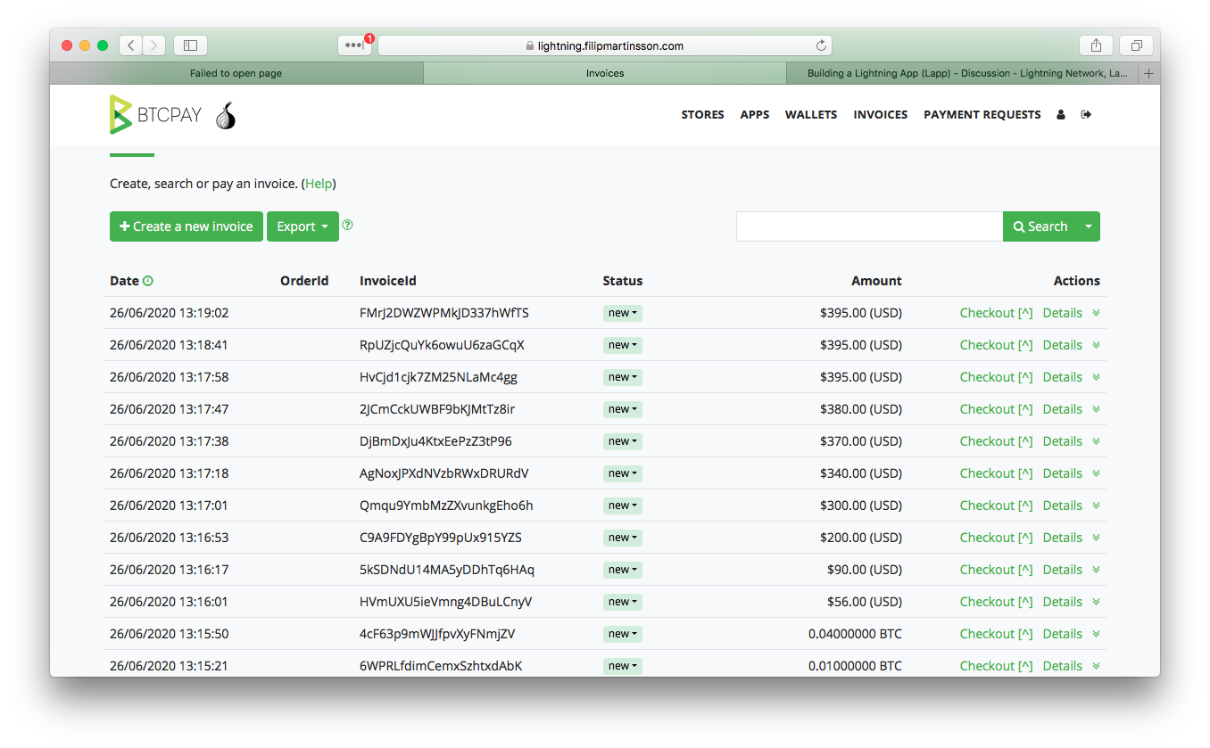Click the green fullscreen window button
The width and height of the screenshot is (1210, 748).
[x=103, y=45]
